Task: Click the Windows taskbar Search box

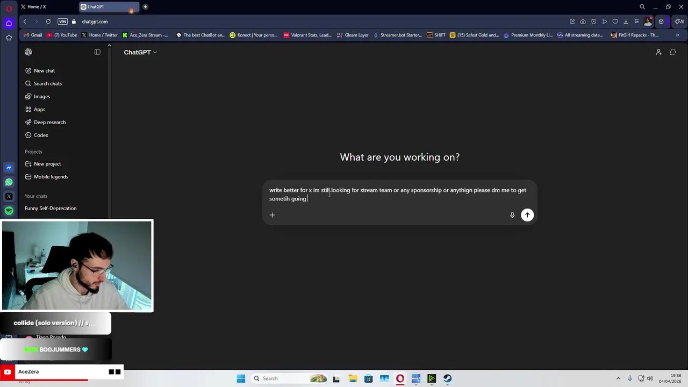Action: [290, 378]
